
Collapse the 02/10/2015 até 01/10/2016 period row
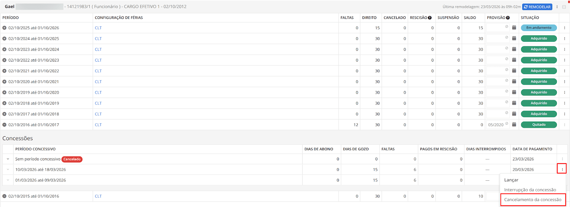4,196
